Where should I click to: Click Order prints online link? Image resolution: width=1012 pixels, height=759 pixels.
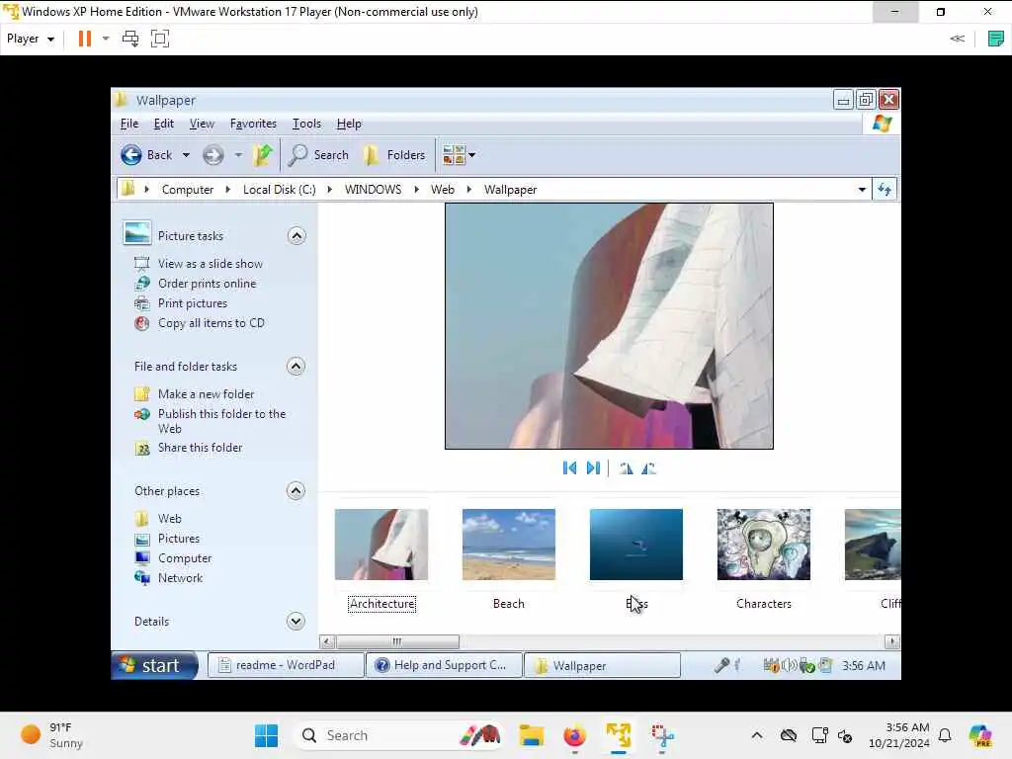click(208, 284)
